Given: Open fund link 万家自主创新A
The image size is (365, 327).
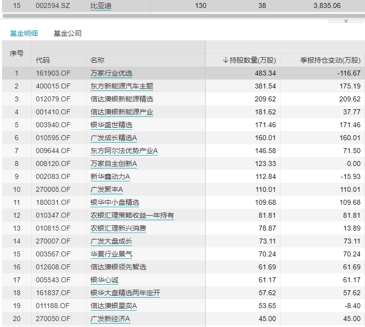Looking at the screenshot, I should pos(113,163).
